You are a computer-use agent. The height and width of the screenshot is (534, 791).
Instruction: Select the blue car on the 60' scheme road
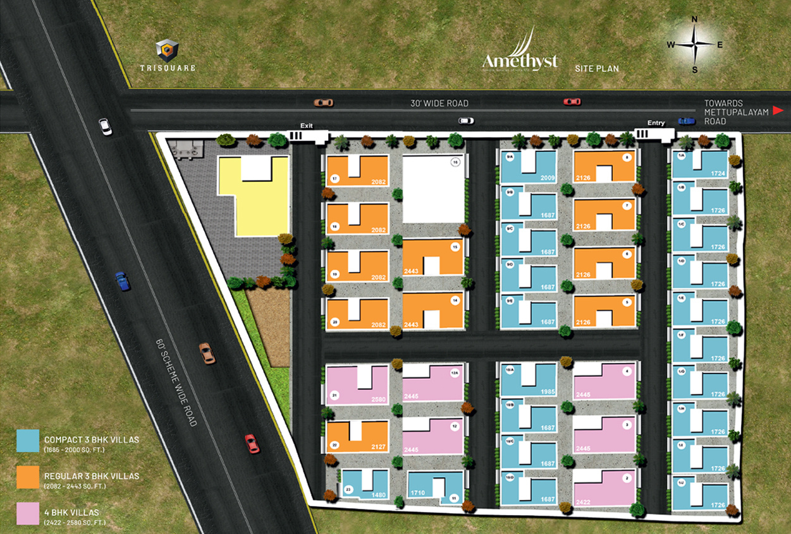(123, 281)
